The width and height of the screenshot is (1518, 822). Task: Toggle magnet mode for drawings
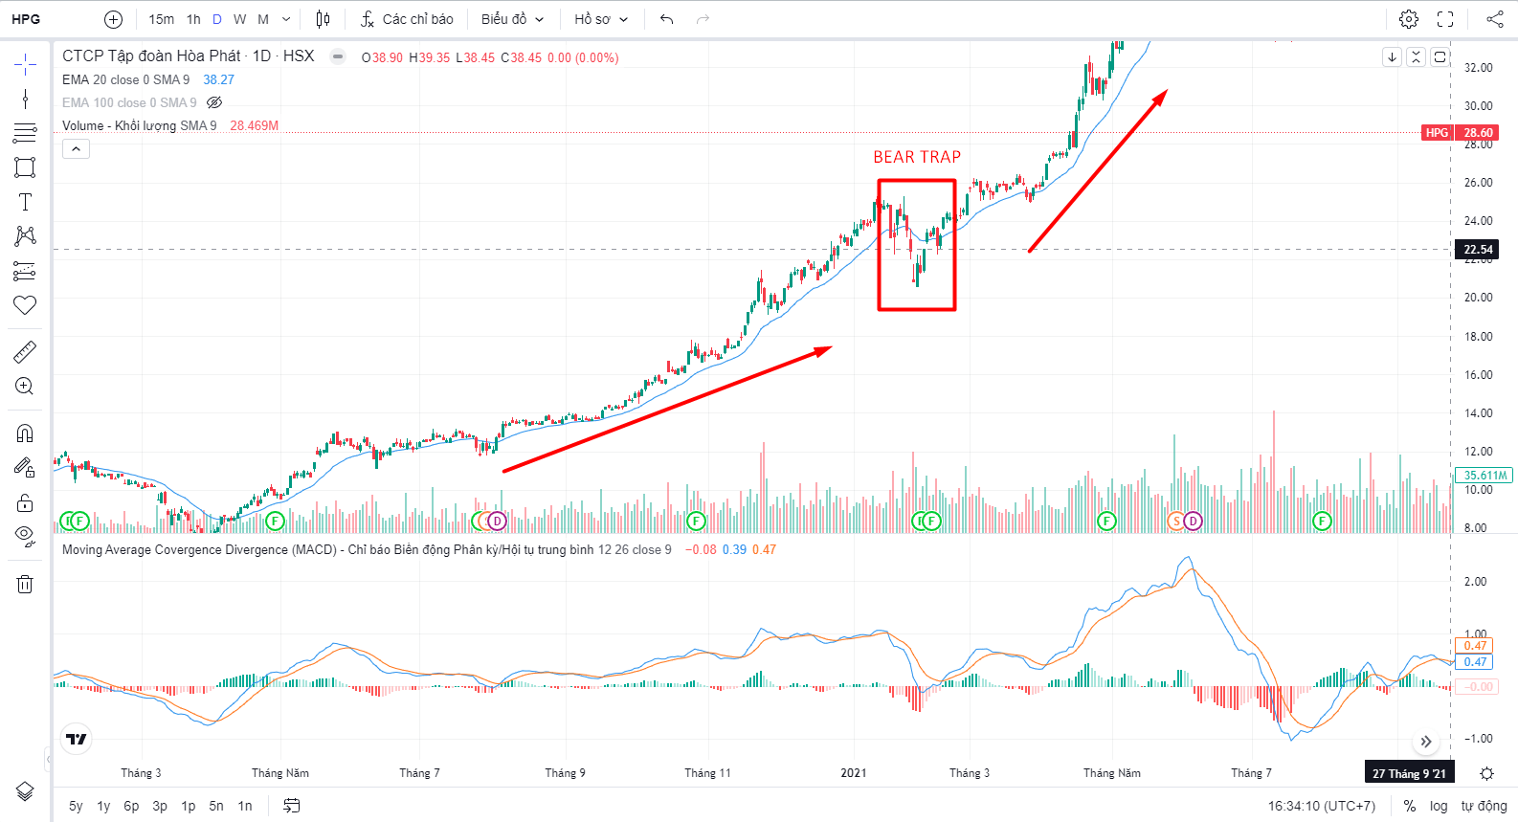coord(25,433)
